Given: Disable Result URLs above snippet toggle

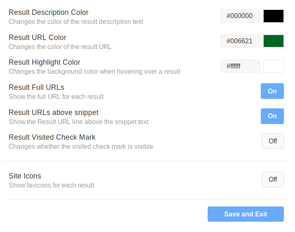Looking at the screenshot, I should 272,116.
